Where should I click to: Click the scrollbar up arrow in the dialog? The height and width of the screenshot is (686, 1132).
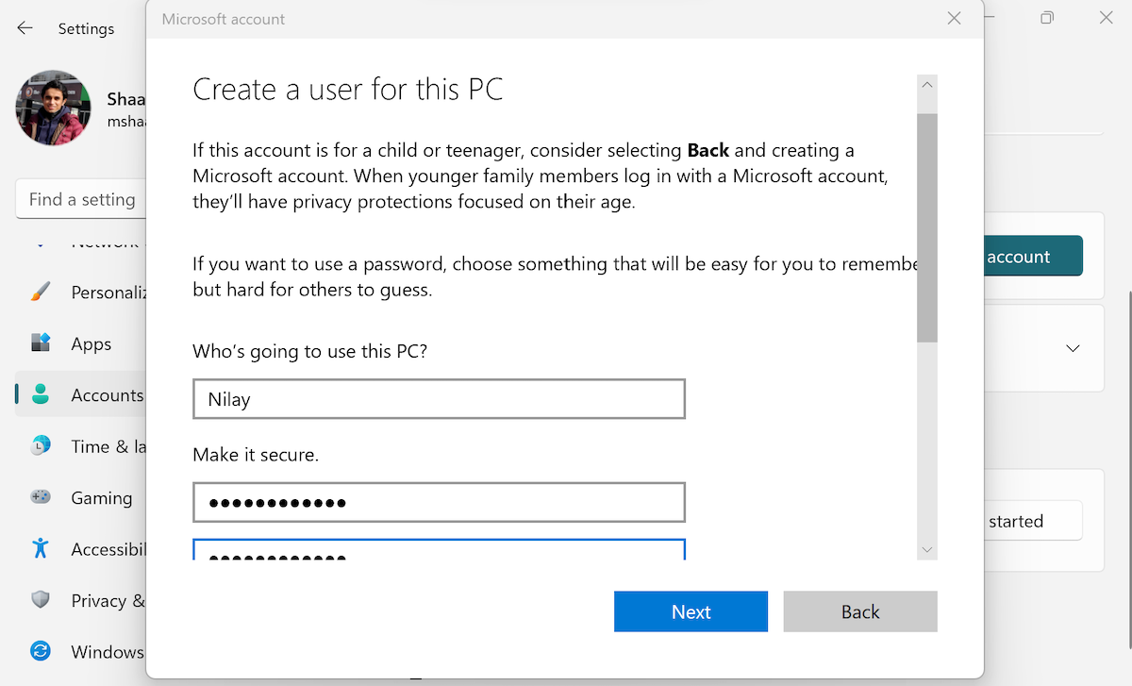pos(927,85)
